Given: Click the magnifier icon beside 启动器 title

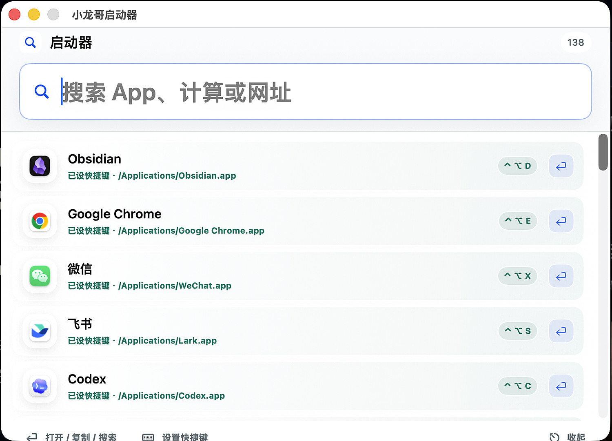Looking at the screenshot, I should pos(30,42).
